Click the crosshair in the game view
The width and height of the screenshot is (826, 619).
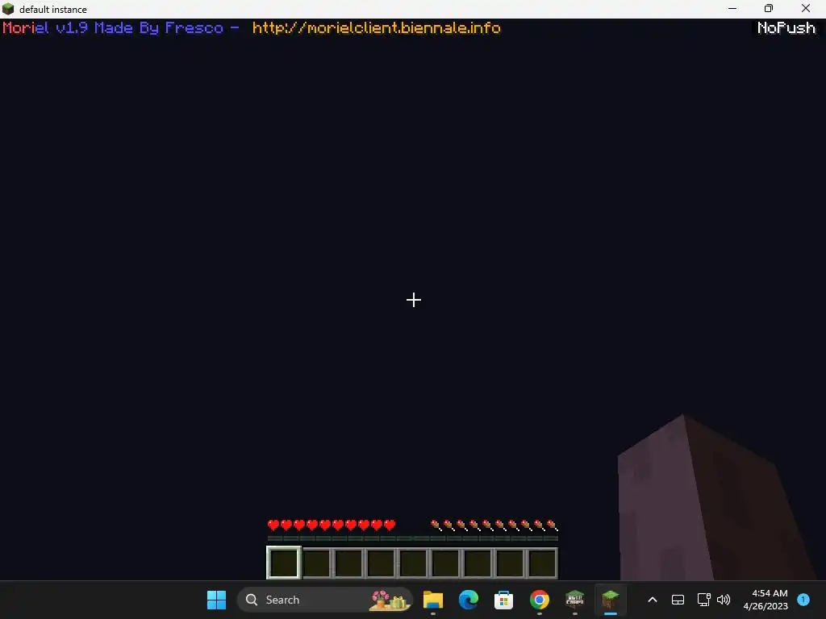pos(414,300)
